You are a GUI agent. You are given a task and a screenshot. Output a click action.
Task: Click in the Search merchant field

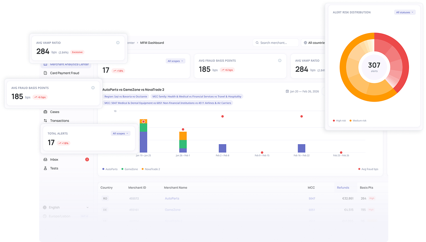[276, 43]
